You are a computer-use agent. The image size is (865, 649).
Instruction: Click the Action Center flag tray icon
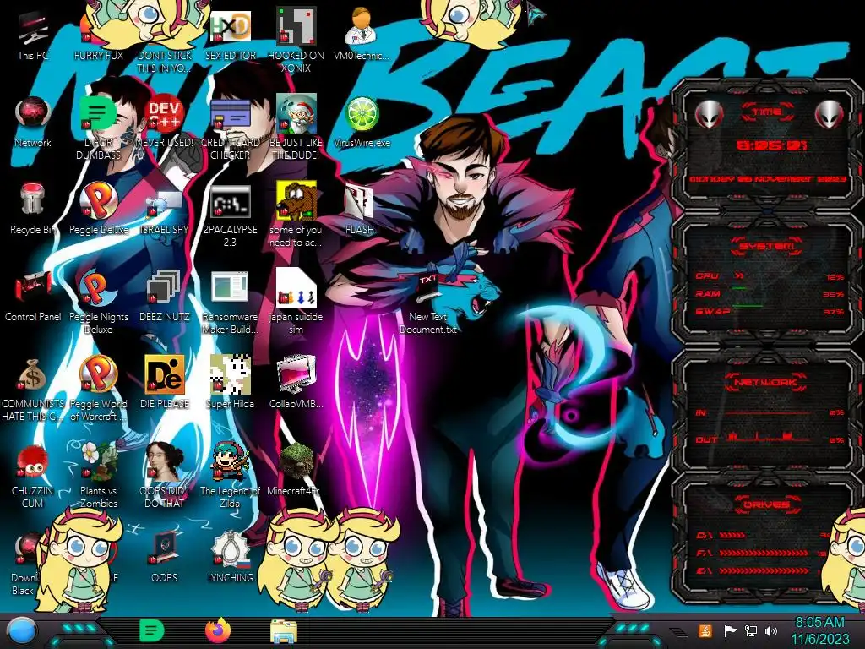tap(730, 630)
